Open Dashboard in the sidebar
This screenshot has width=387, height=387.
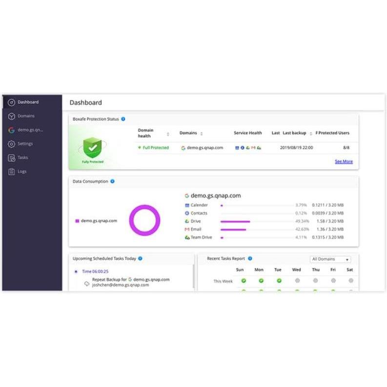click(32, 102)
